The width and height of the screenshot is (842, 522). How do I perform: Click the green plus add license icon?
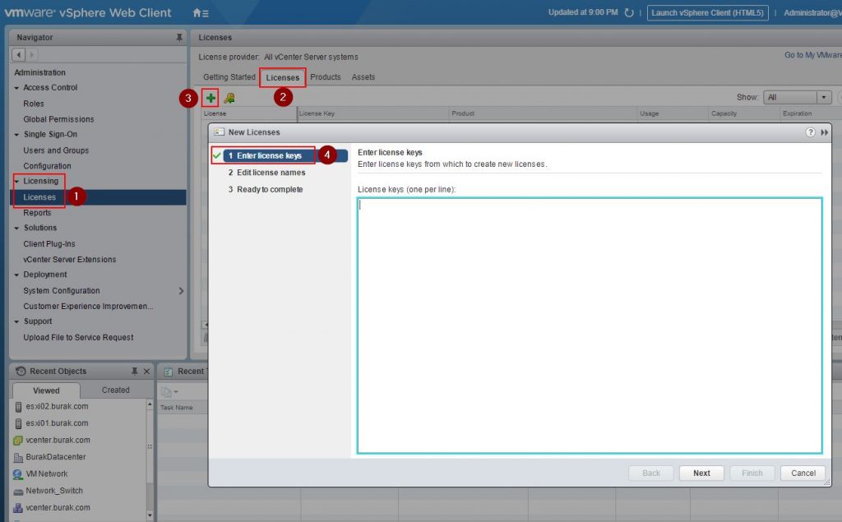(211, 98)
